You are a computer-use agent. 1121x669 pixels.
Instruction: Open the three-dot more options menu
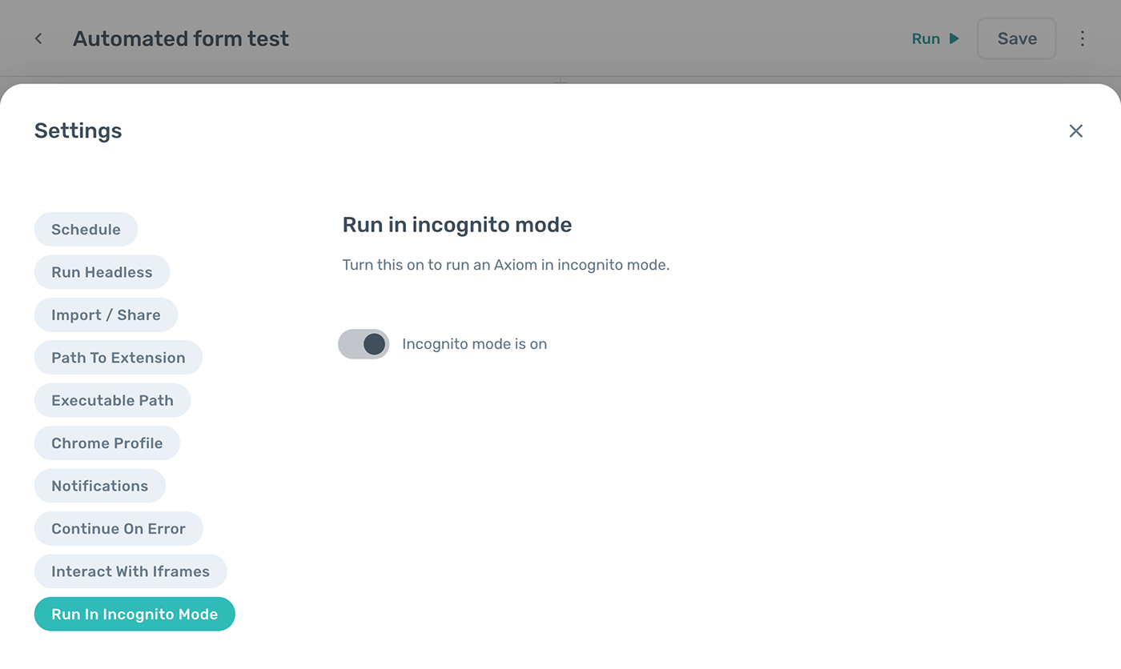[x=1083, y=38]
